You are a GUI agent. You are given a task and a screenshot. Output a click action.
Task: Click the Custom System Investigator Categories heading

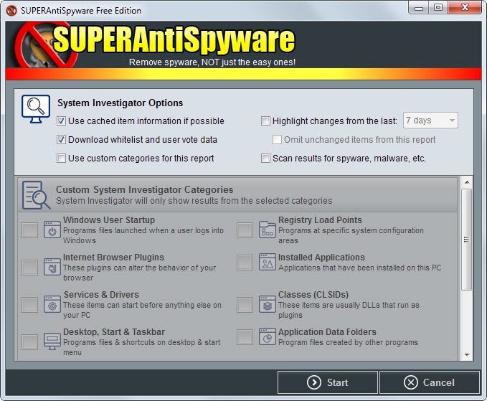click(144, 189)
